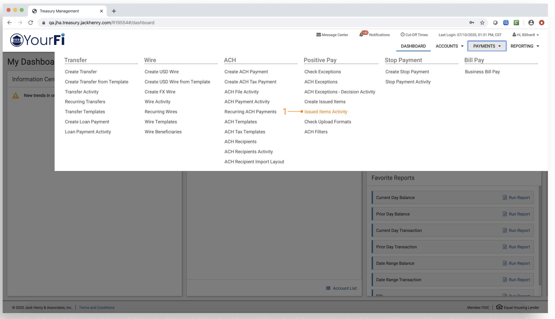Open Message Center envelope icon
The width and height of the screenshot is (555, 319).
[319, 35]
